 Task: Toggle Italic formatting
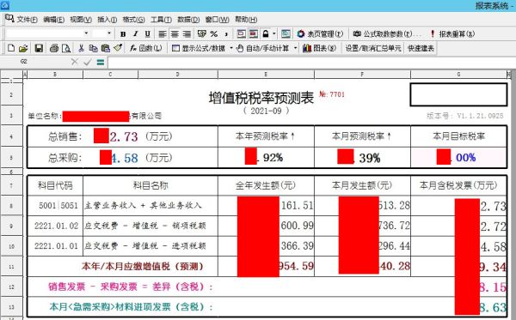click(x=135, y=33)
